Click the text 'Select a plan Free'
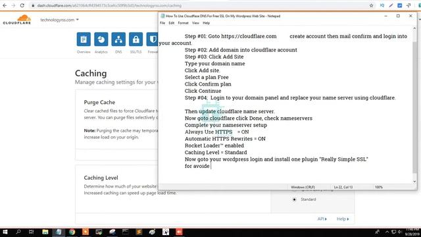Viewport: 421px width, 237px height. (207, 77)
